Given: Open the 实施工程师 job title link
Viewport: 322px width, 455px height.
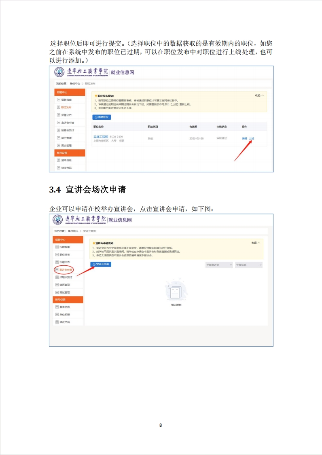Looking at the screenshot, I should (101, 137).
